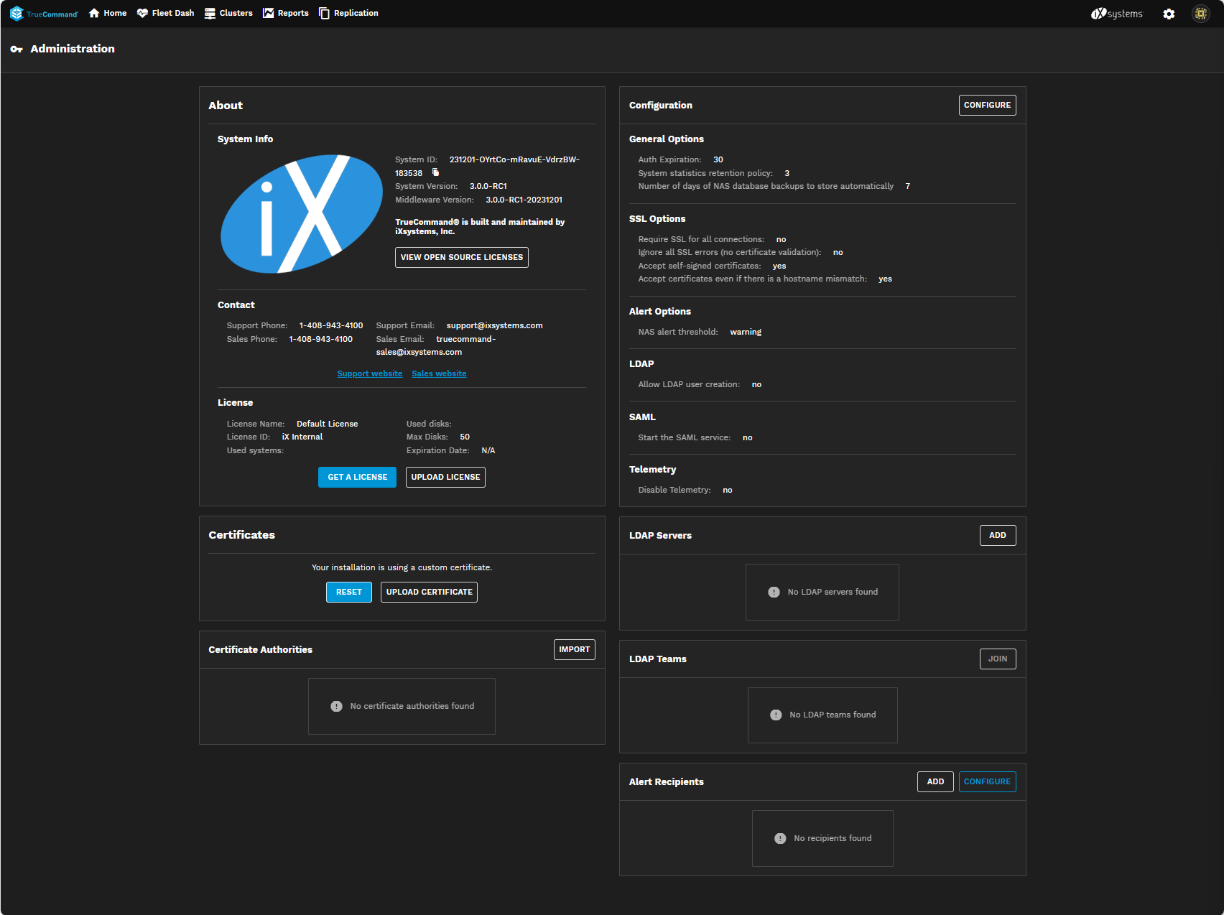Open the Support website link
Viewport: 1224px width, 915px height.
[369, 373]
